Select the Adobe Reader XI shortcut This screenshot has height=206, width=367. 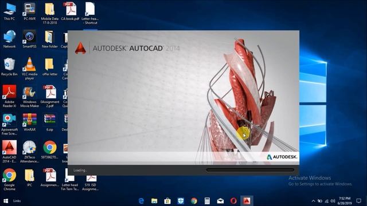pos(9,97)
